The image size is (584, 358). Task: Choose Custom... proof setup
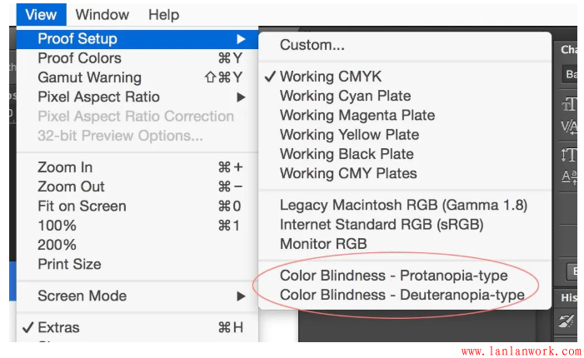312,45
